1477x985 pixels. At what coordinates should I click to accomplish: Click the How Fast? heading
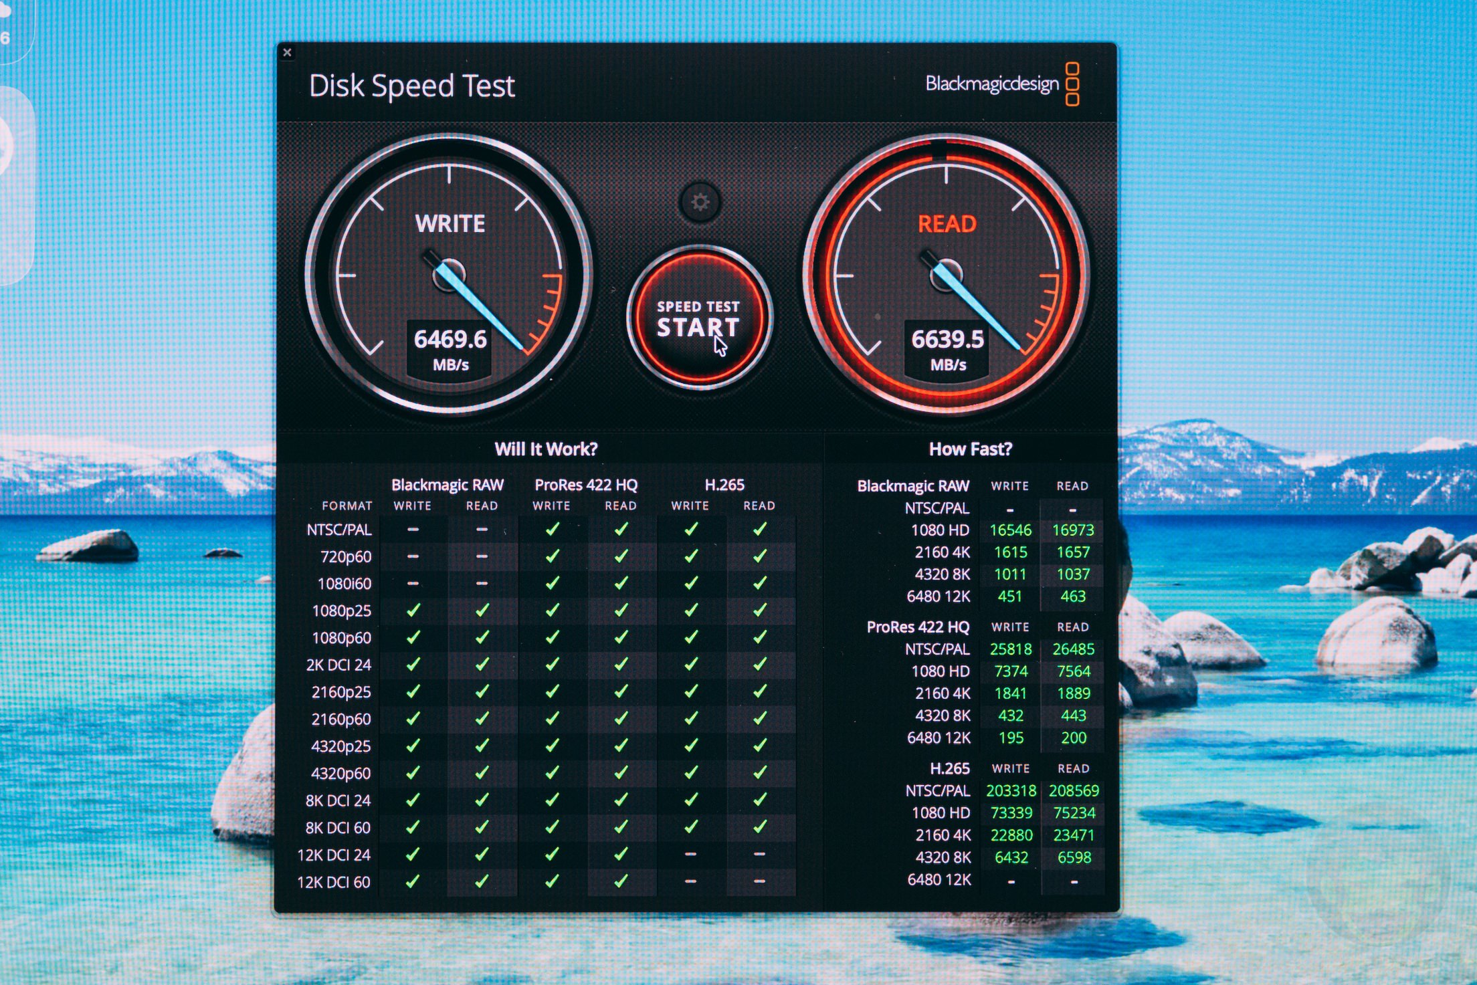pyautogui.click(x=970, y=449)
